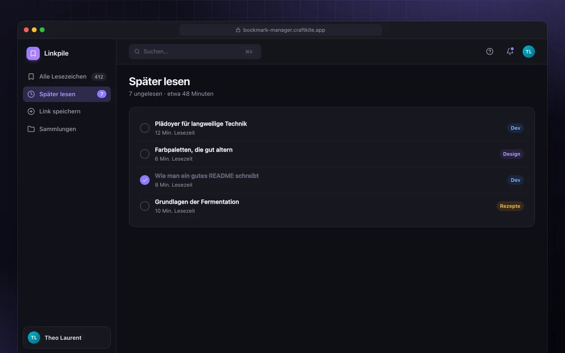Click the yellow Rezepte tag
This screenshot has width=565, height=353.
[510, 206]
